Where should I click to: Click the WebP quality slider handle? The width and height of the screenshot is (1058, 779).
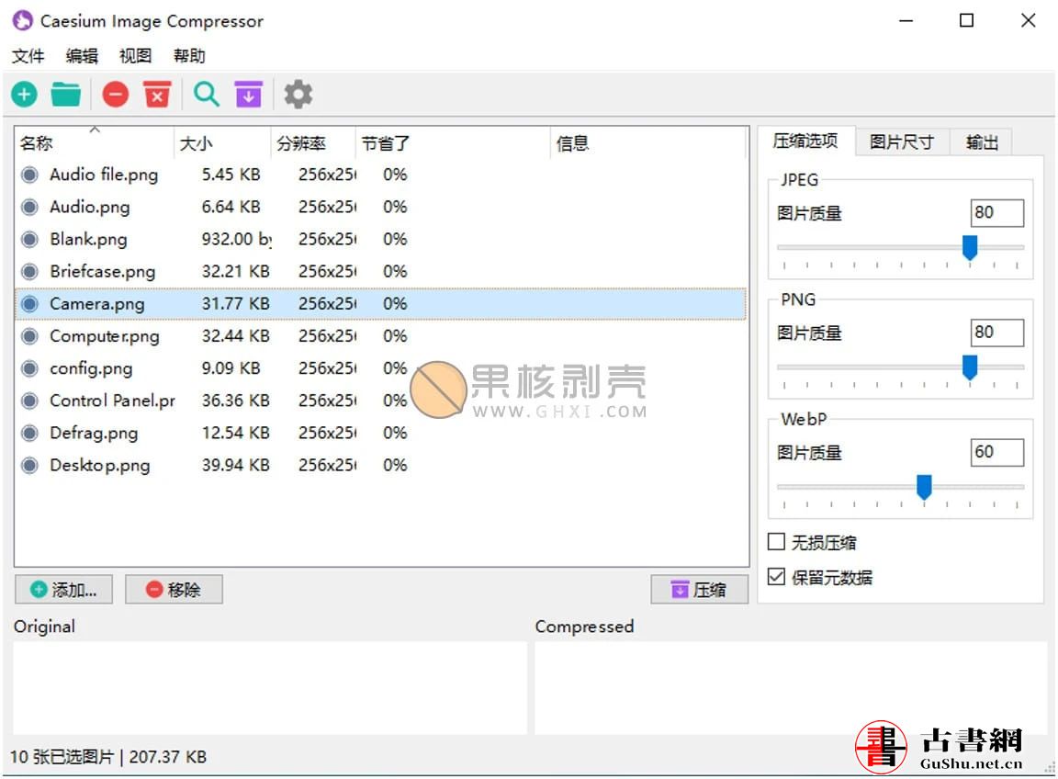(924, 487)
